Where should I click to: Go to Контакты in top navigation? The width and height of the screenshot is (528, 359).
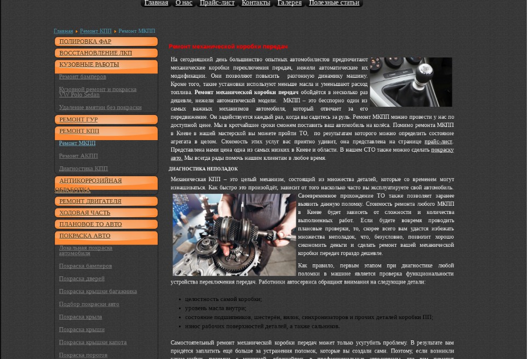point(256,3)
